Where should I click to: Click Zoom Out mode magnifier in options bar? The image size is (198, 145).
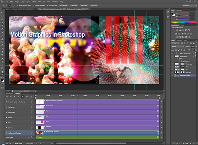coord(13,6)
